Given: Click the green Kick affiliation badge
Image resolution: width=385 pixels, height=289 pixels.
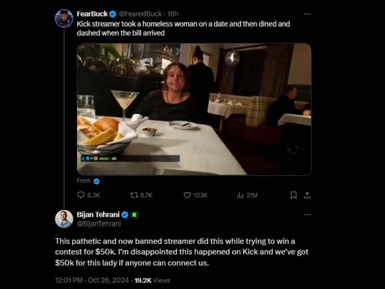Looking at the screenshot, I should pyautogui.click(x=134, y=215).
